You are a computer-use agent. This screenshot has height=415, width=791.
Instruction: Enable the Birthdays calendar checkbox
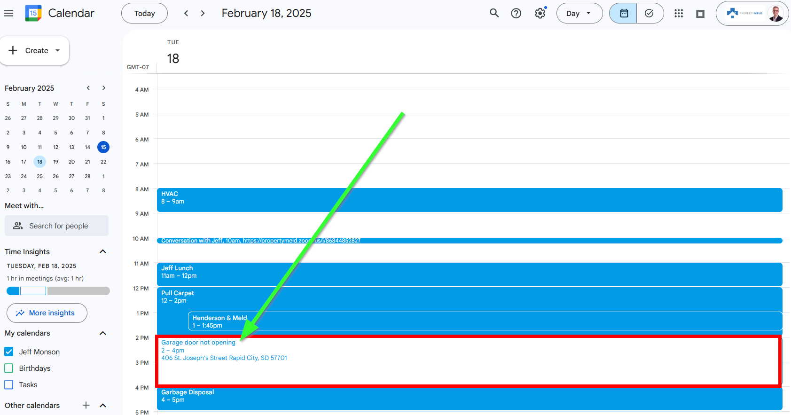coord(9,368)
